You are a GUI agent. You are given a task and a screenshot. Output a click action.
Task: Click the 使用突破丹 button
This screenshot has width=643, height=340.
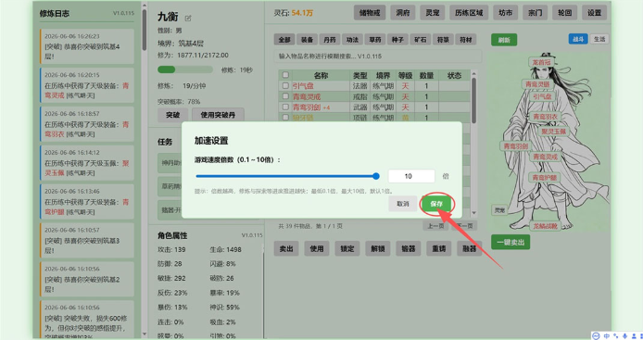point(218,115)
